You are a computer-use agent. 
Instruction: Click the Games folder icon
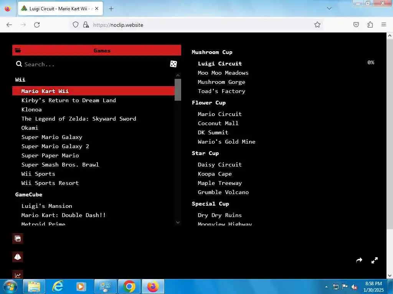(18, 50)
